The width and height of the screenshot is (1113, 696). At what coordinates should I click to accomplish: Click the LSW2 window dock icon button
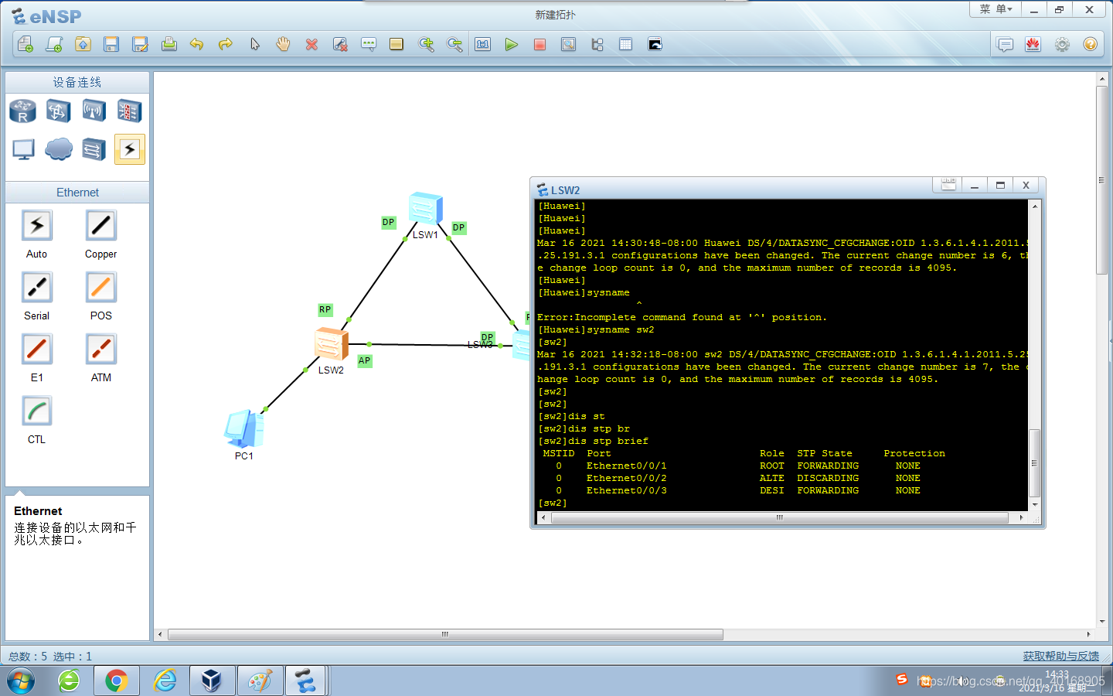(x=948, y=185)
